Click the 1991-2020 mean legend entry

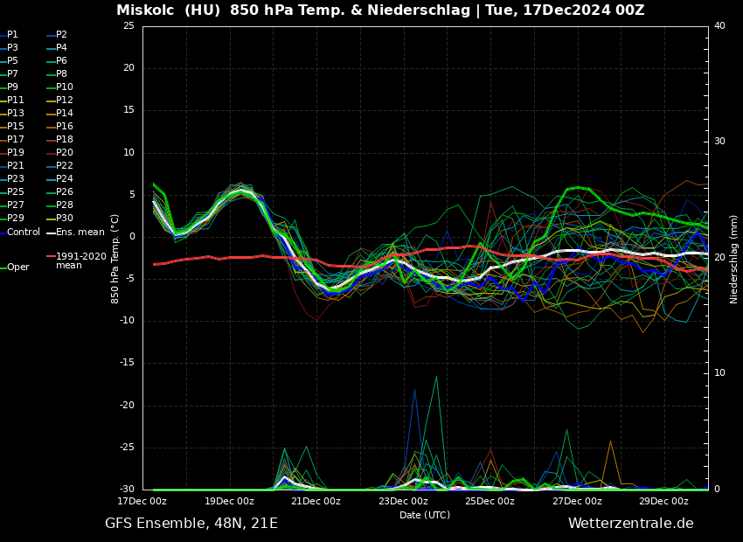tap(80, 261)
